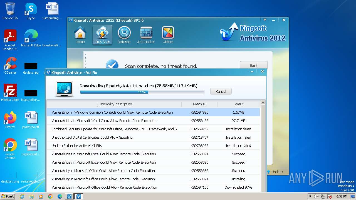
Task: Select the Microsoft Word vulnerabilities row
Action: (153, 121)
